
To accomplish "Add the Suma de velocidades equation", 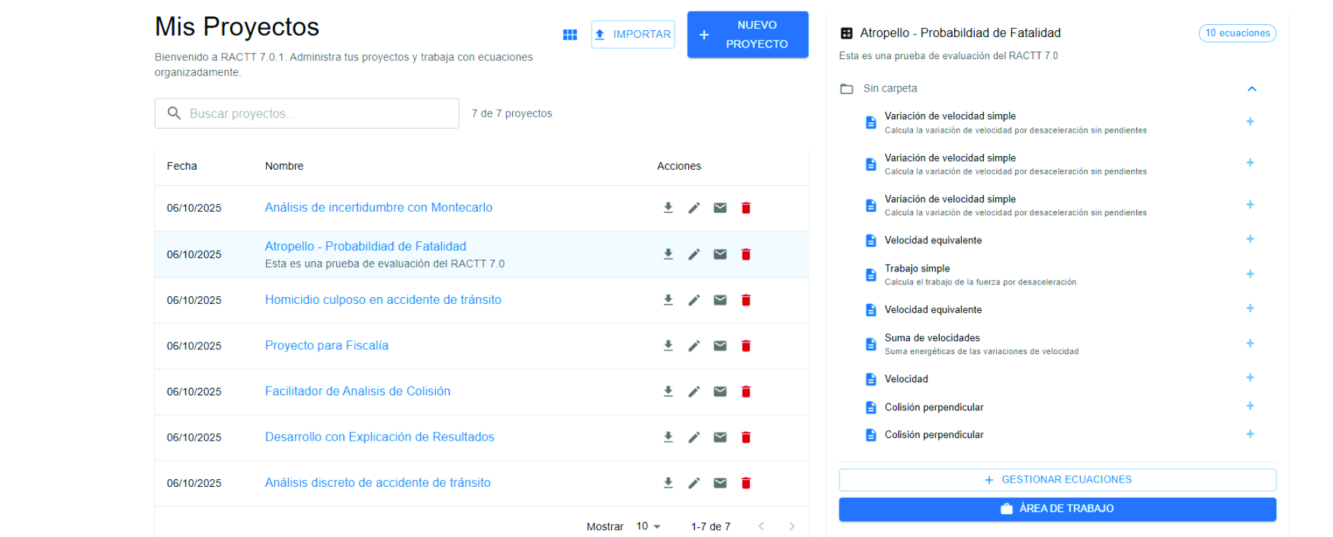I will (x=1250, y=344).
